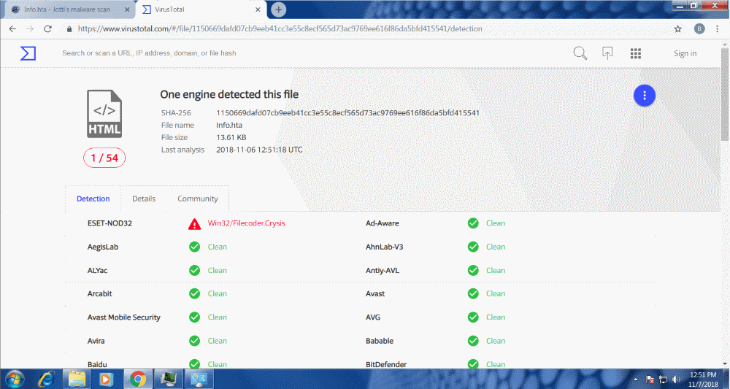Click the file size 13.61 KB
The height and width of the screenshot is (389, 730).
pos(231,138)
